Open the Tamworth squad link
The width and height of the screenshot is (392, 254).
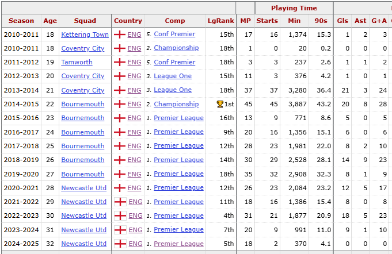click(x=77, y=62)
